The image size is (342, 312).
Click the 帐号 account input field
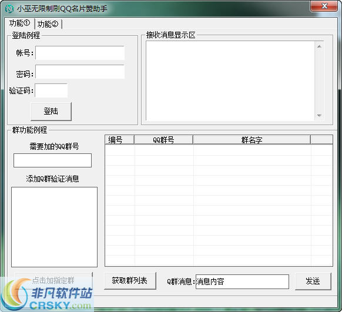[80, 53]
